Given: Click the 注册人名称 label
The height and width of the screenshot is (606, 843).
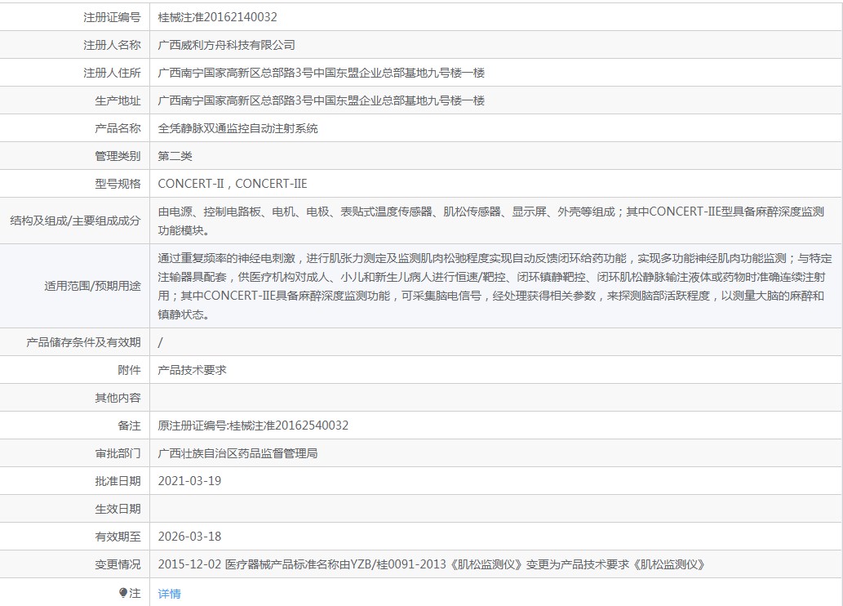Looking at the screenshot, I should (112, 45).
